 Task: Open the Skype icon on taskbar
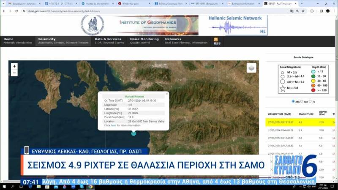82,187
